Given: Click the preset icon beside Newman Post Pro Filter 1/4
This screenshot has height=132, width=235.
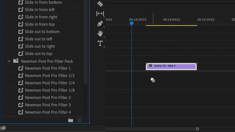Looking at the screenshot, I should tap(21, 83).
